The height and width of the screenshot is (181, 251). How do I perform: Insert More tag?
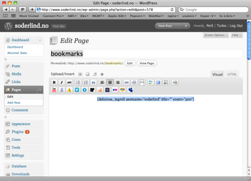pyautogui.click(x=142, y=82)
